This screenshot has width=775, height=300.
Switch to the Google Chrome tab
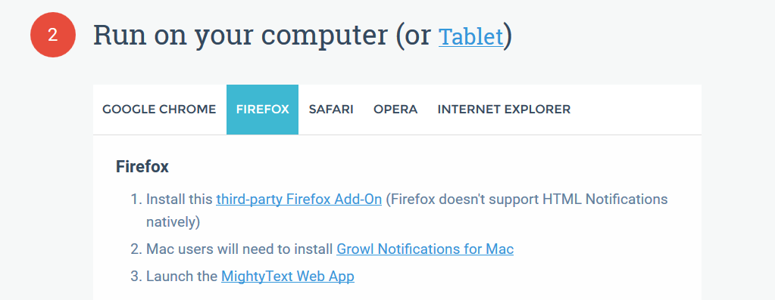159,110
